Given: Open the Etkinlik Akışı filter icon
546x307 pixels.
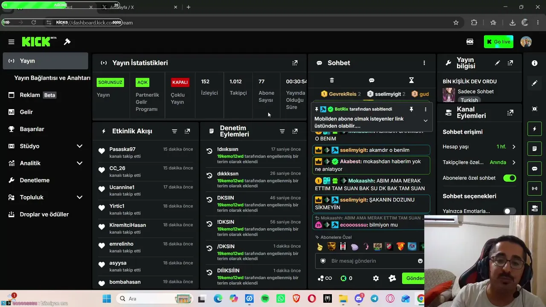Looking at the screenshot, I should tap(174, 131).
